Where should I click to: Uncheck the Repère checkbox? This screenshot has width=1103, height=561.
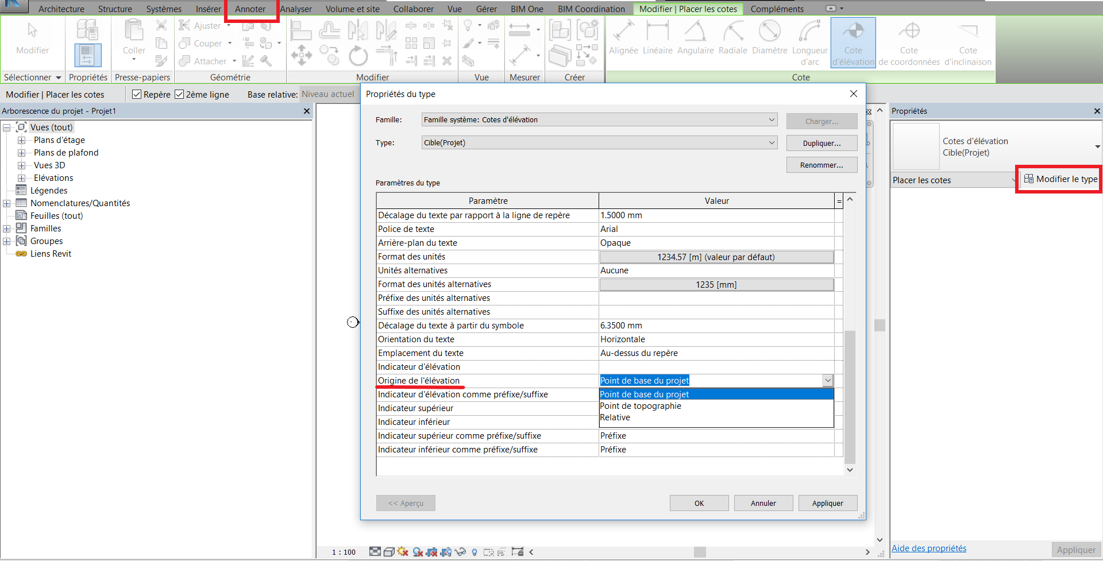(x=137, y=94)
